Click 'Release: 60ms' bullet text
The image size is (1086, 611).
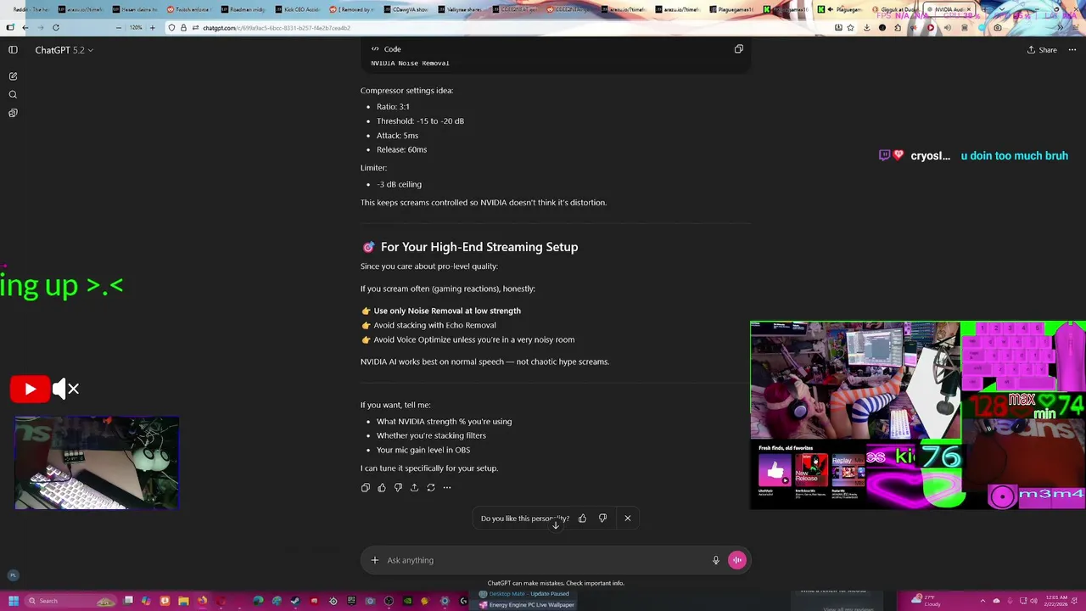(x=401, y=149)
